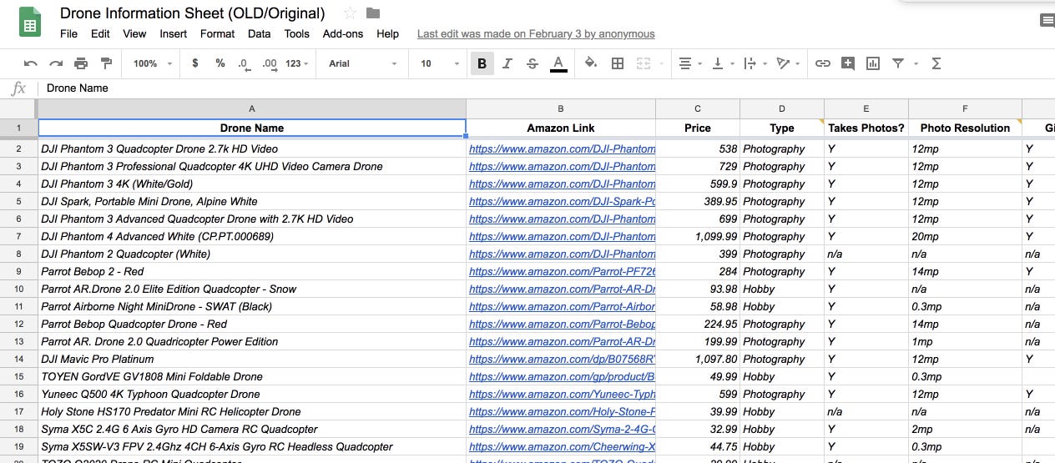Image resolution: width=1055 pixels, height=463 pixels.
Task: Open the zoom 100% dropdown
Action: click(x=152, y=63)
